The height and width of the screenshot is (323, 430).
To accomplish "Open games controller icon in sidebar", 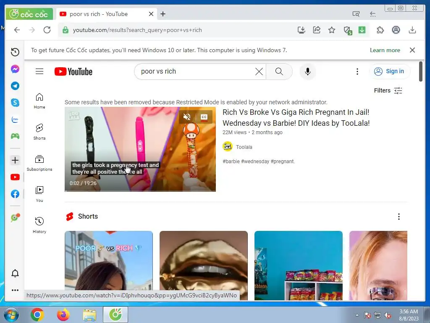I will click(x=15, y=136).
